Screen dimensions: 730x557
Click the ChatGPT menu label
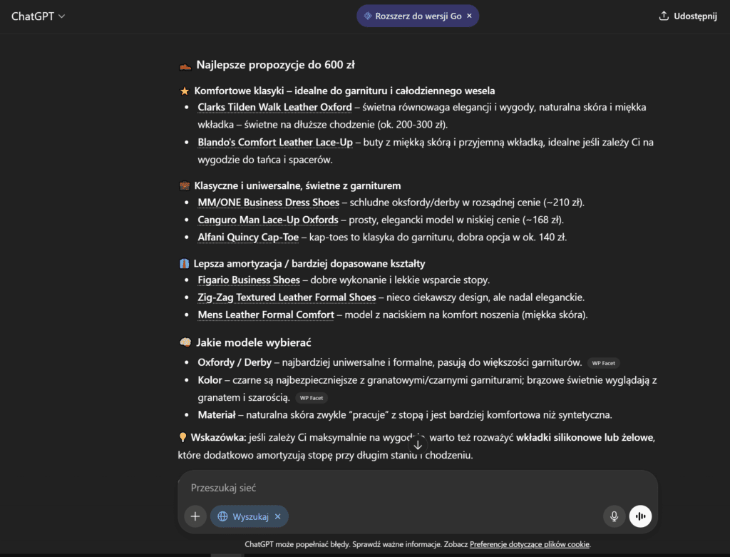(x=34, y=15)
